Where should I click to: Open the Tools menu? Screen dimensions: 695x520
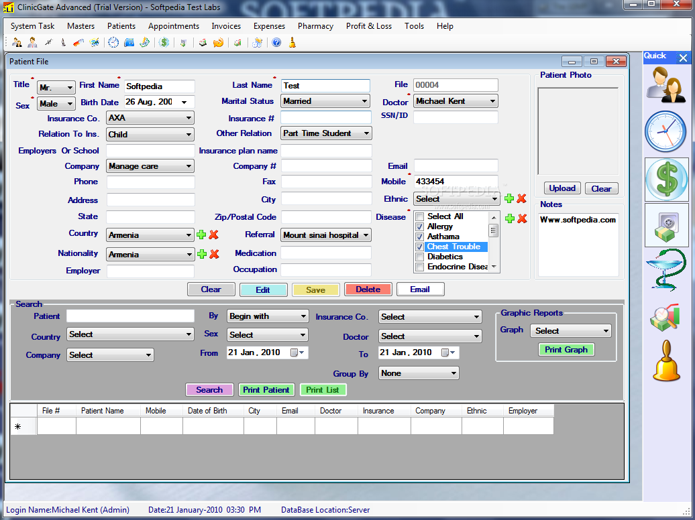point(414,26)
